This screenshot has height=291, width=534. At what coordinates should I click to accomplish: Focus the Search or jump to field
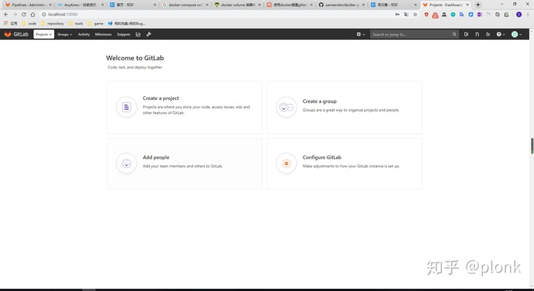414,34
